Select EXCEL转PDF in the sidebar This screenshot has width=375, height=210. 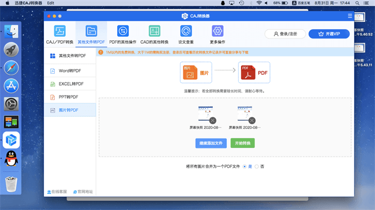click(70, 84)
